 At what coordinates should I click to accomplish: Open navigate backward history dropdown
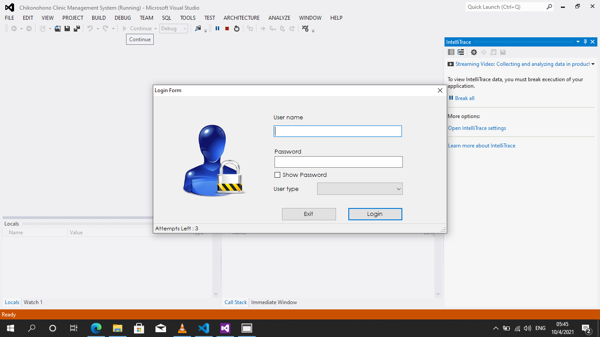tap(22, 29)
